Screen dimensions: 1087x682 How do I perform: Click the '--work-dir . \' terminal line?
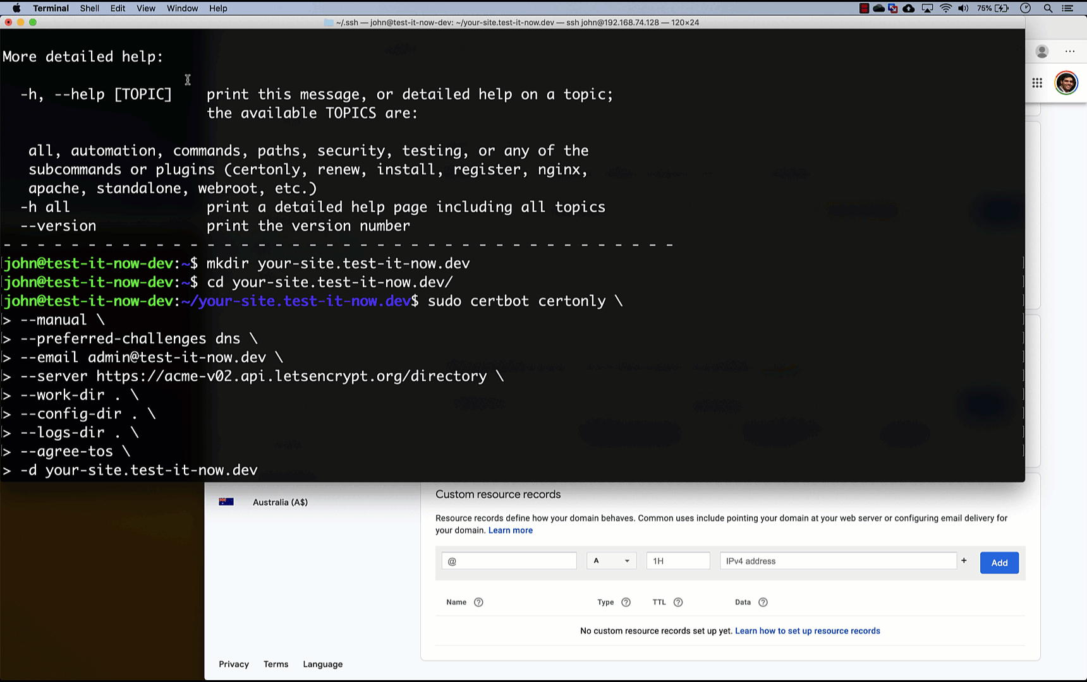point(79,395)
